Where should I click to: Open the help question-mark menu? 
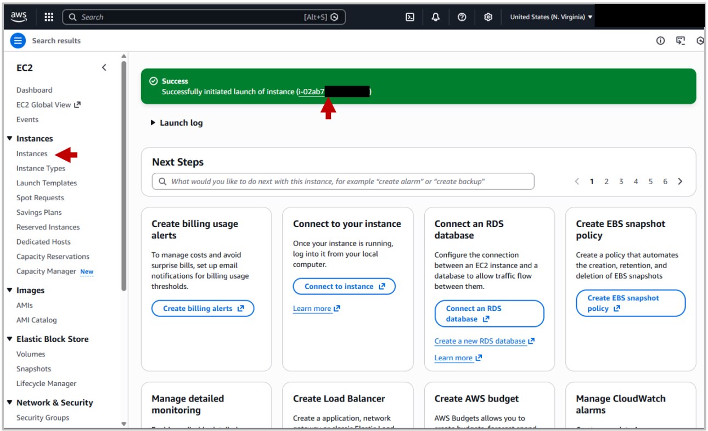pos(462,17)
